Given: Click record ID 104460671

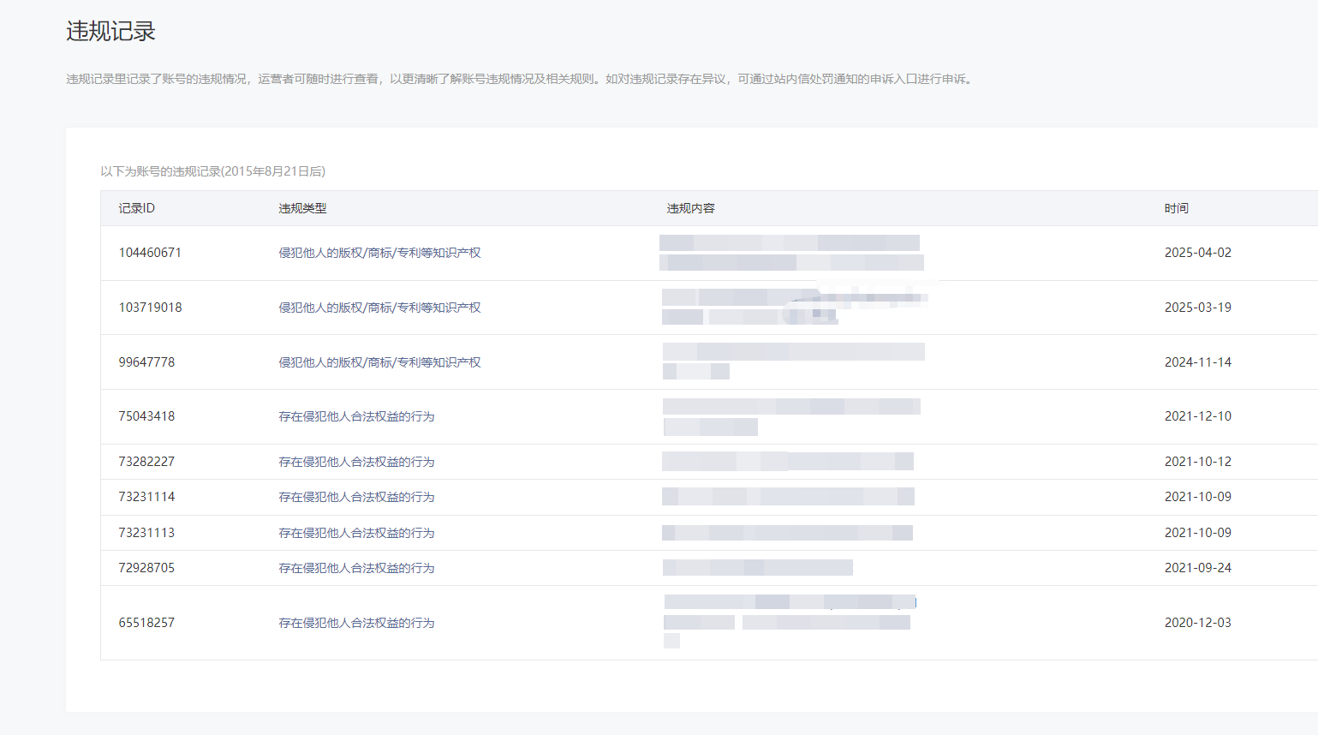Looking at the screenshot, I should tap(150, 253).
